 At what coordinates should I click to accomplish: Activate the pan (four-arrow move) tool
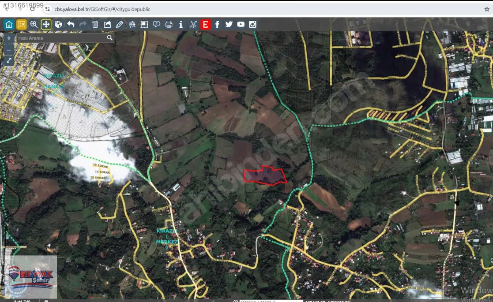46,24
